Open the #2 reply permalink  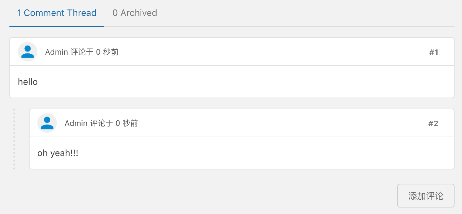(x=433, y=124)
